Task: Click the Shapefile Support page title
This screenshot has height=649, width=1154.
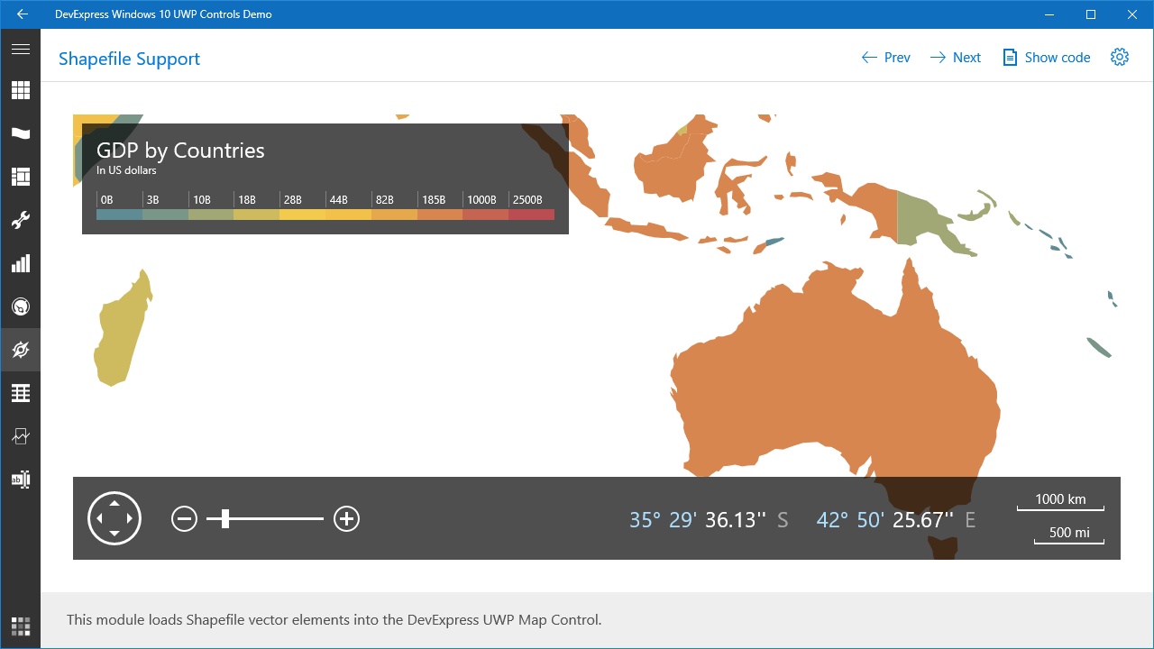Action: (x=129, y=59)
